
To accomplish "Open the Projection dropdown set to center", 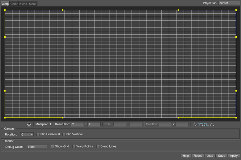I will [229, 3].
